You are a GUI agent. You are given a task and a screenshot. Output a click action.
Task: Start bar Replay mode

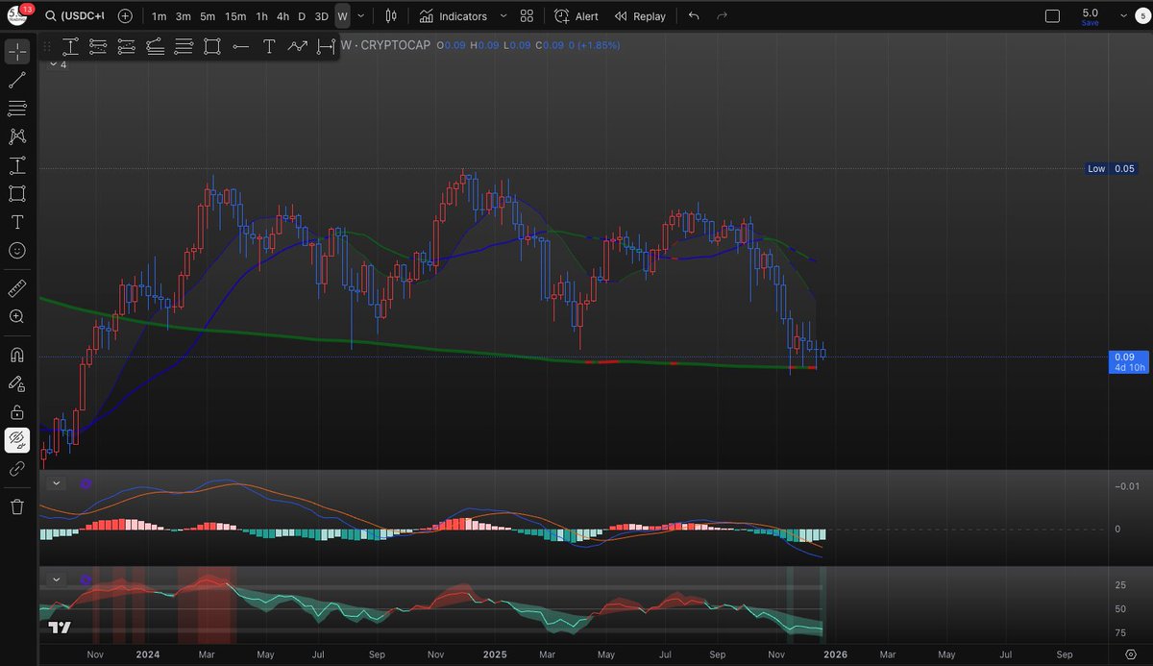tap(641, 16)
